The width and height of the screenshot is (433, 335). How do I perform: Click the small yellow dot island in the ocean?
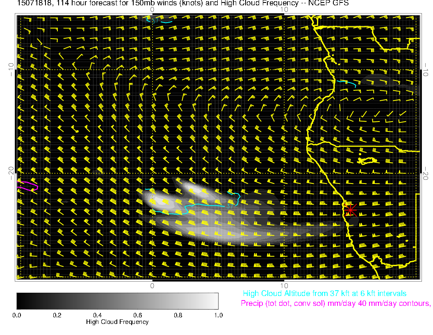coord(77,131)
